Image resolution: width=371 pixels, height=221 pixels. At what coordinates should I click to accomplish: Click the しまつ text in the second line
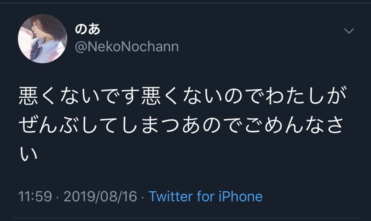(151, 124)
